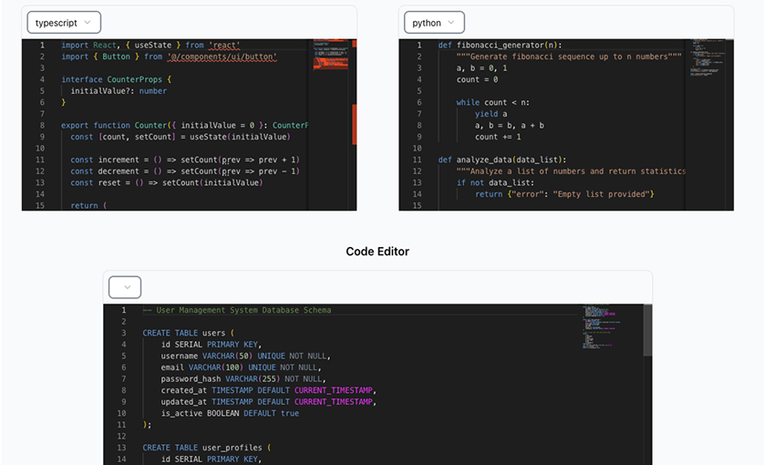Click the 'is_active BOOLEAN DEFAULT true' line
The image size is (764, 465).
(x=230, y=413)
